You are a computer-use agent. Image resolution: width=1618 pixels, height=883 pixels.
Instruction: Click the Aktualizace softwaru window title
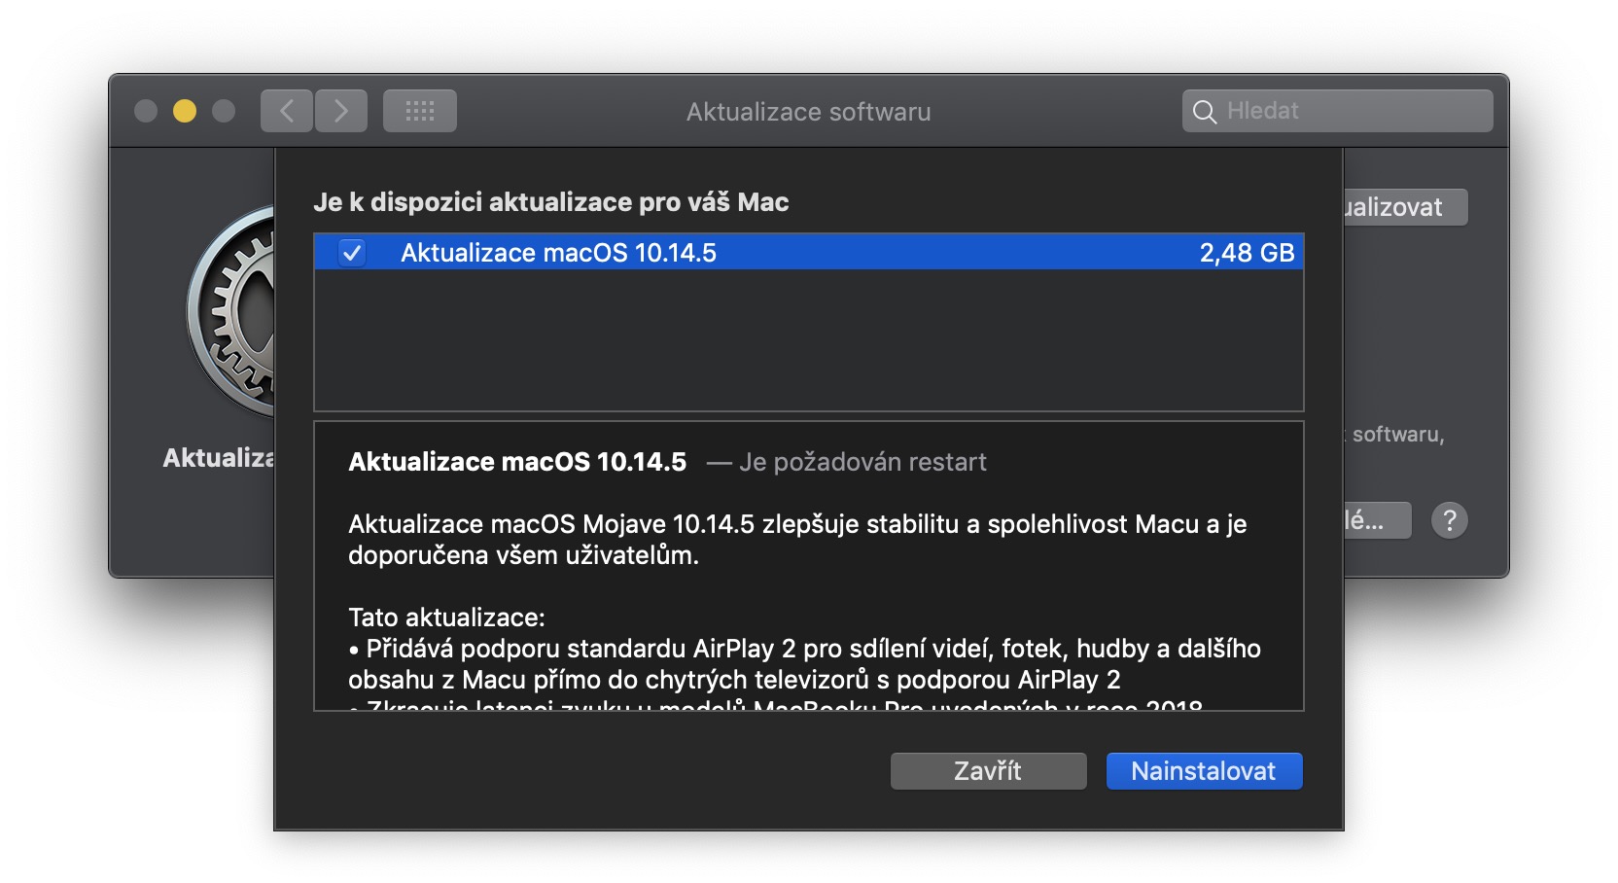coord(808,112)
